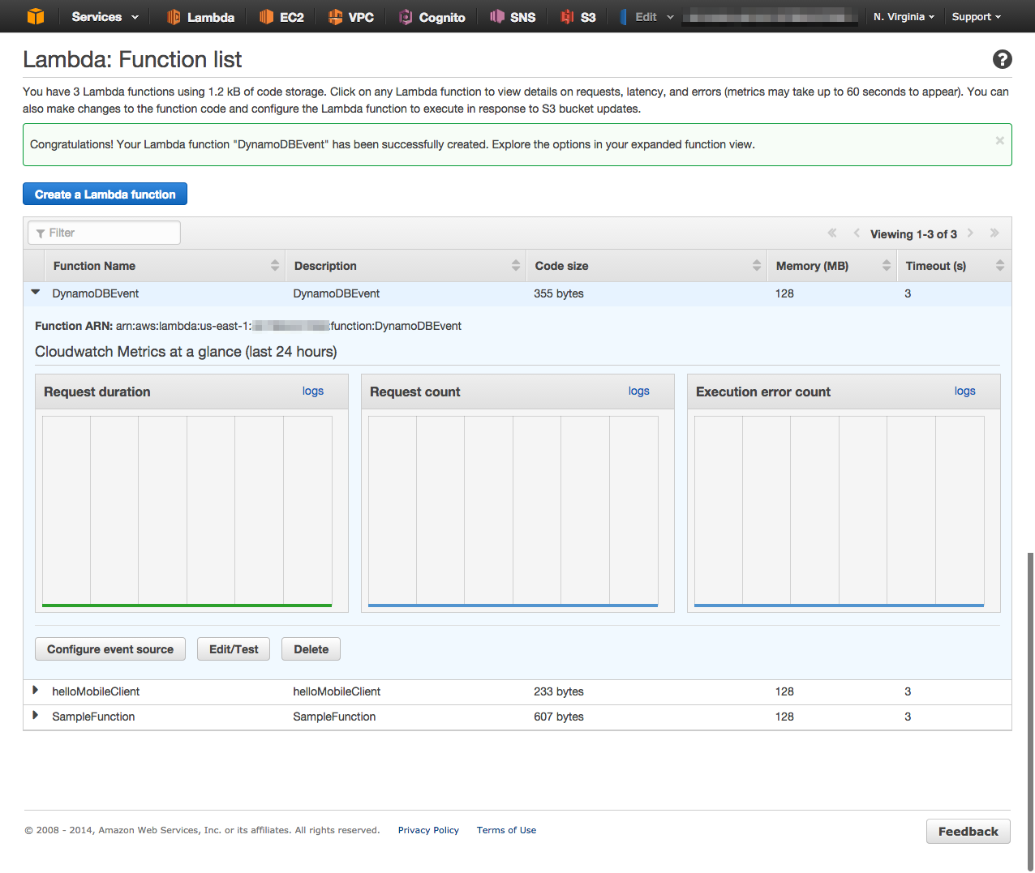Select the Cognito service icon
The width and height of the screenshot is (1035, 873).
click(406, 15)
